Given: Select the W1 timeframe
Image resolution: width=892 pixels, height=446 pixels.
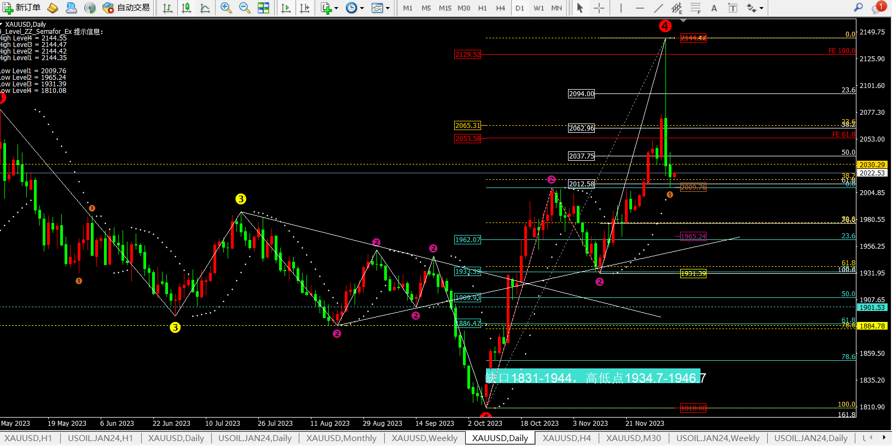Looking at the screenshot, I should pos(538,8).
